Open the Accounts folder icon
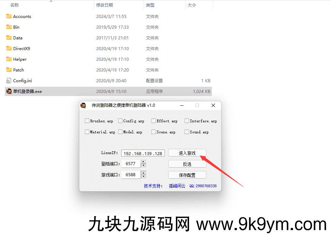 coord(9,16)
